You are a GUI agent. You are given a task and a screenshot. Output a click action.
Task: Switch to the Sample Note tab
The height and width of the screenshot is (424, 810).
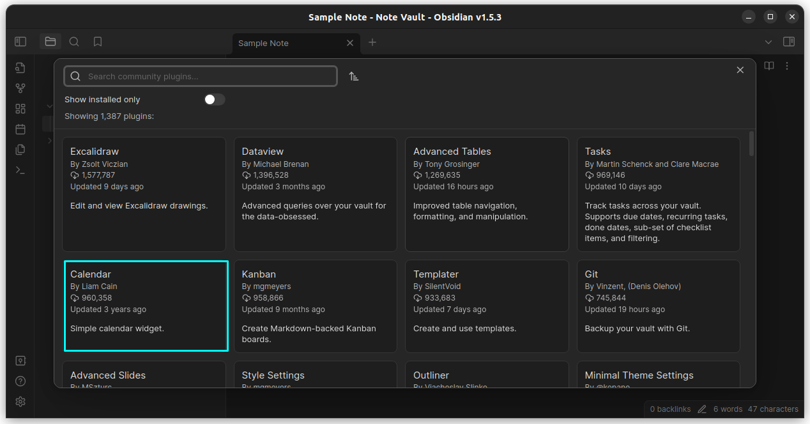(281, 43)
